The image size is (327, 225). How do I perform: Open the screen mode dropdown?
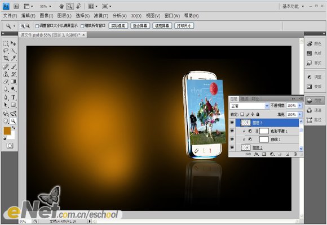pyautogui.click(x=107, y=6)
